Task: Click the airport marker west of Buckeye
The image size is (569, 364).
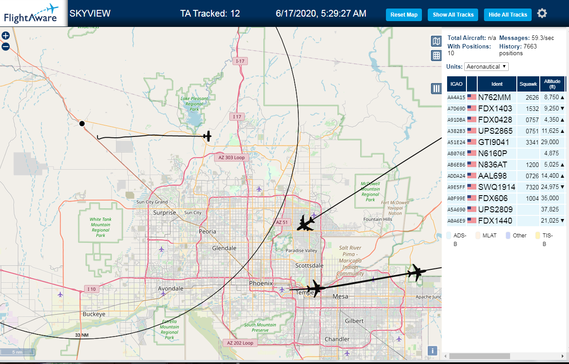Action: [x=60, y=294]
